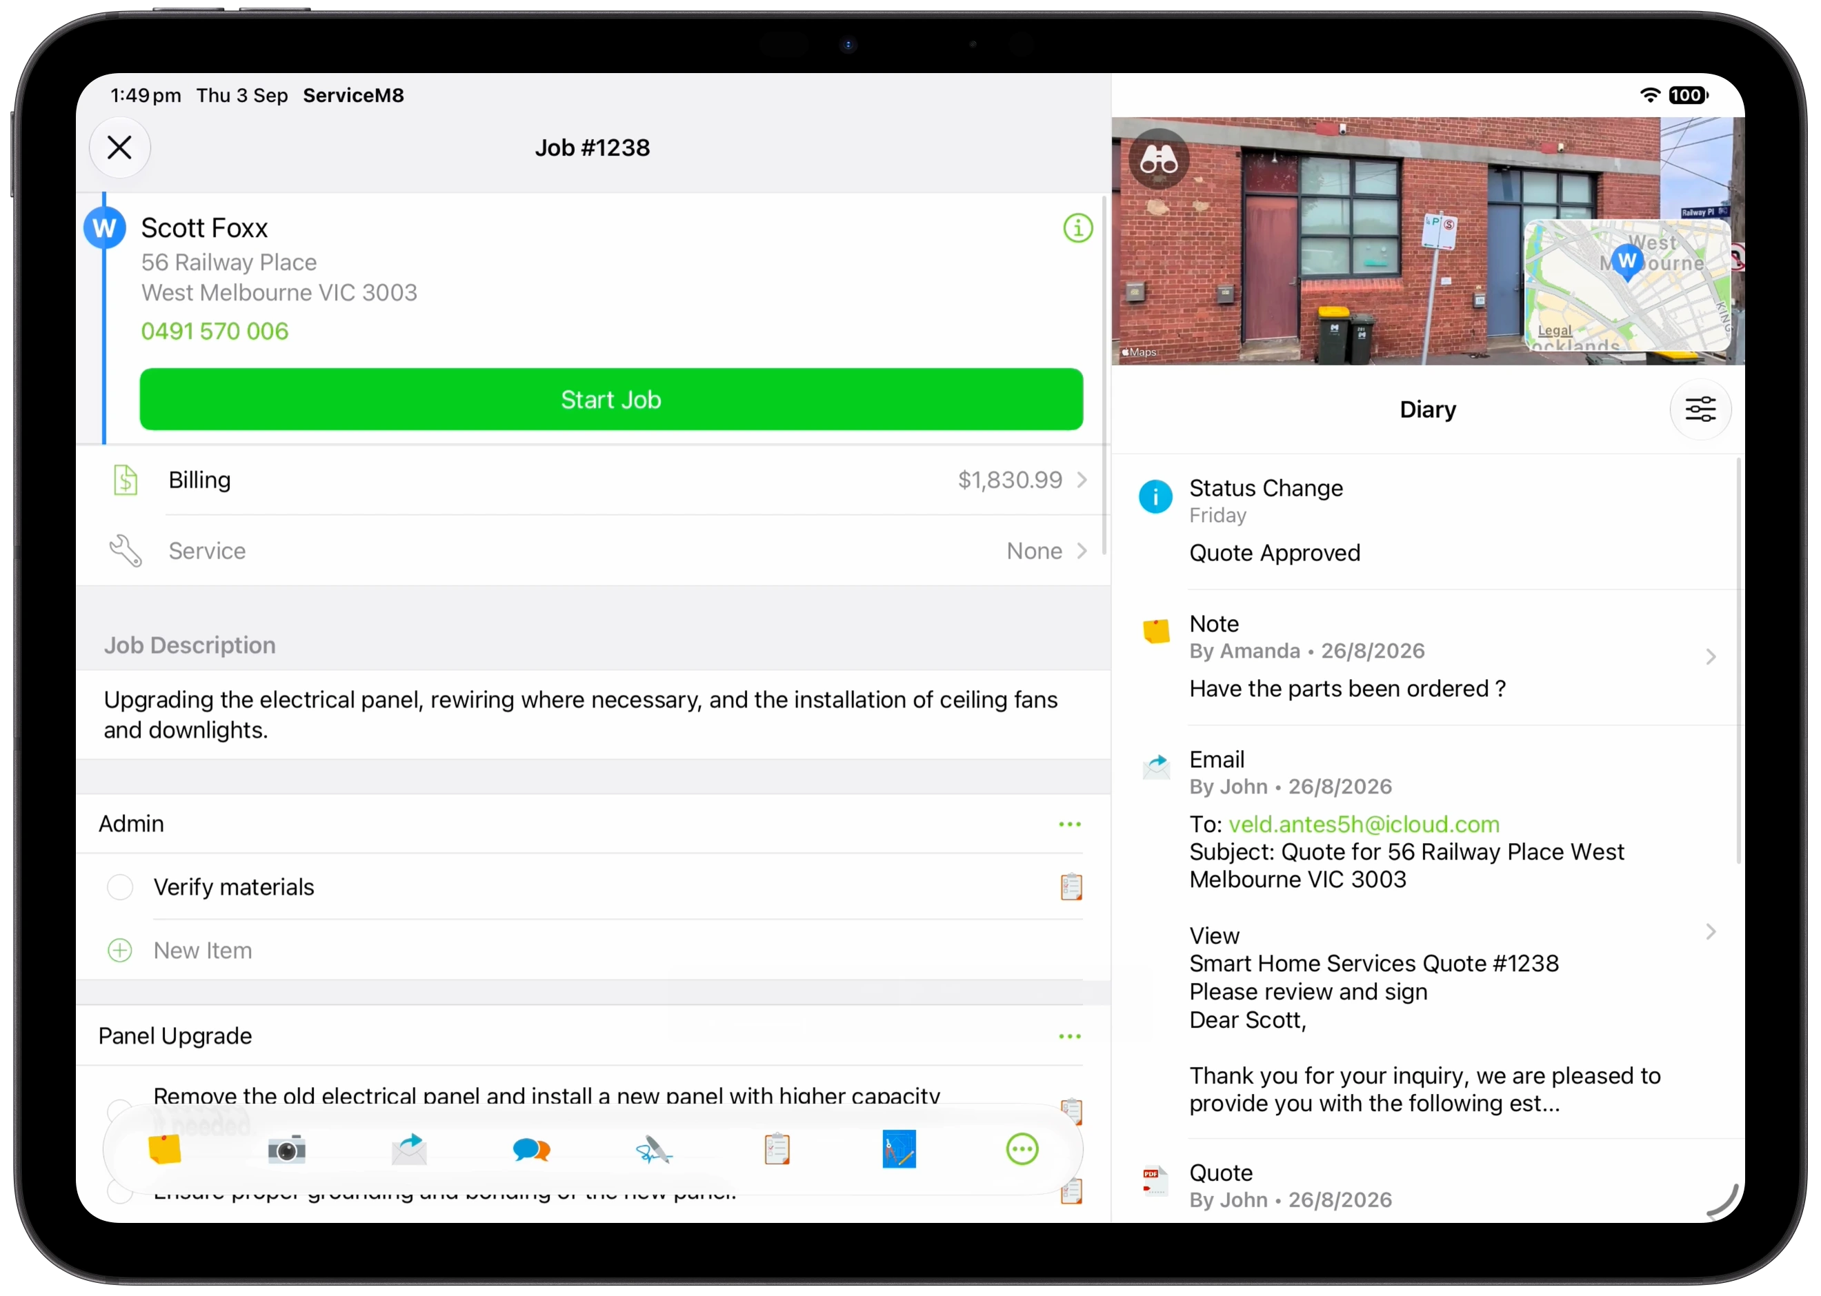Open Amanda's Note diary entry chevron
1821x1296 pixels.
[1710, 657]
